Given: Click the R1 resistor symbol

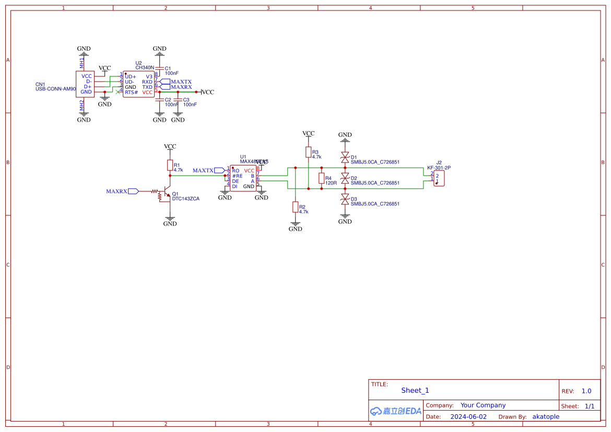Looking at the screenshot, I should point(170,165).
